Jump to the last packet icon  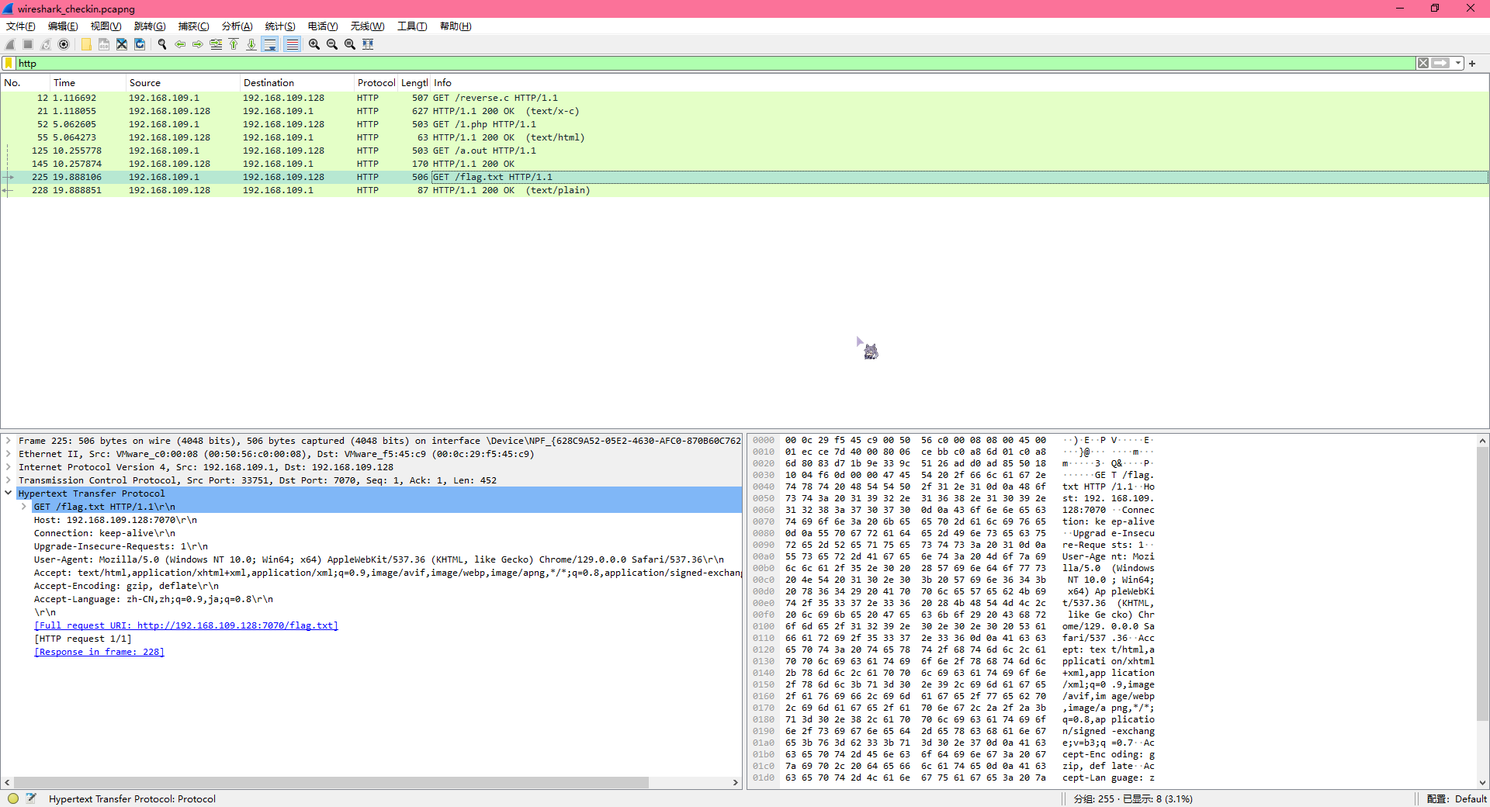251,44
